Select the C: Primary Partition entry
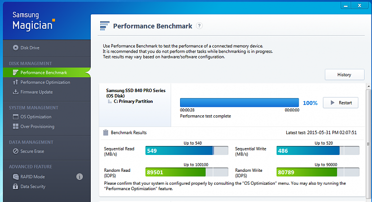 [x=133, y=101]
